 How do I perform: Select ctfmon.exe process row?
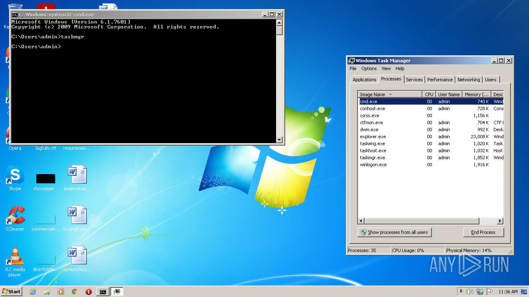click(431, 123)
